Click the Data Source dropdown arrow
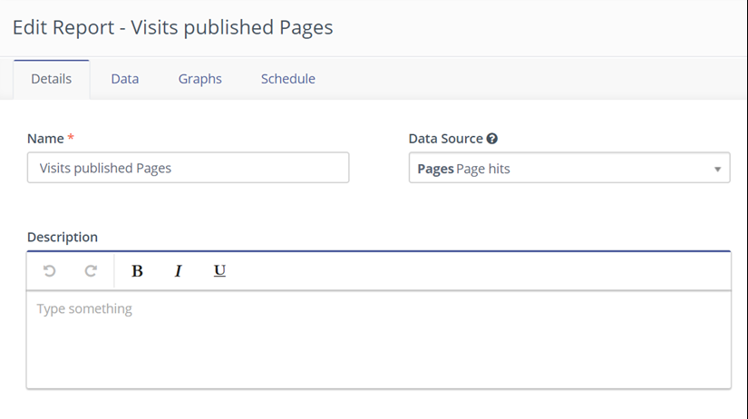 point(717,169)
